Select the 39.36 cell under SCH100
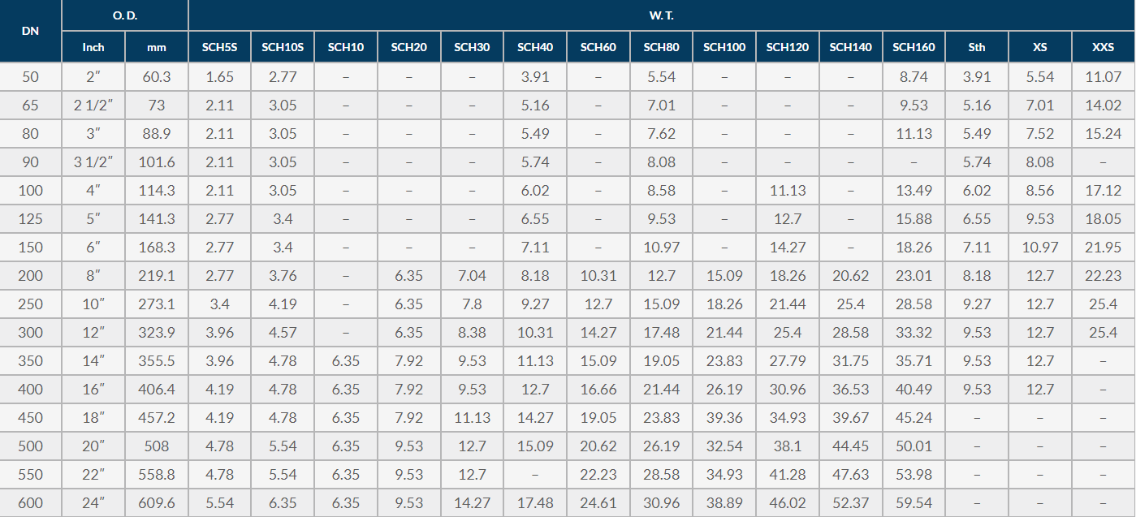 point(724,418)
